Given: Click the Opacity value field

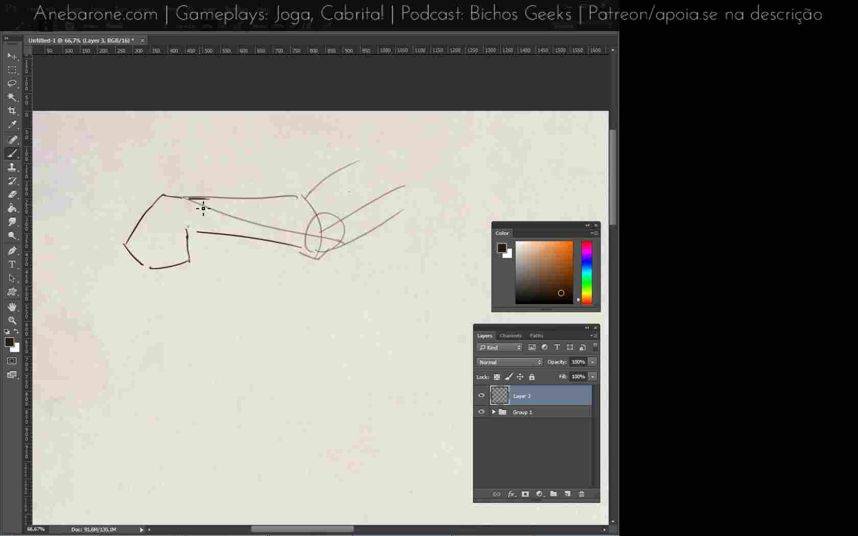Looking at the screenshot, I should click(x=579, y=362).
